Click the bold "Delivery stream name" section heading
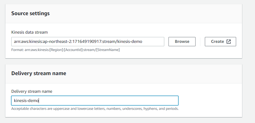The image size is (255, 123). (x=39, y=73)
